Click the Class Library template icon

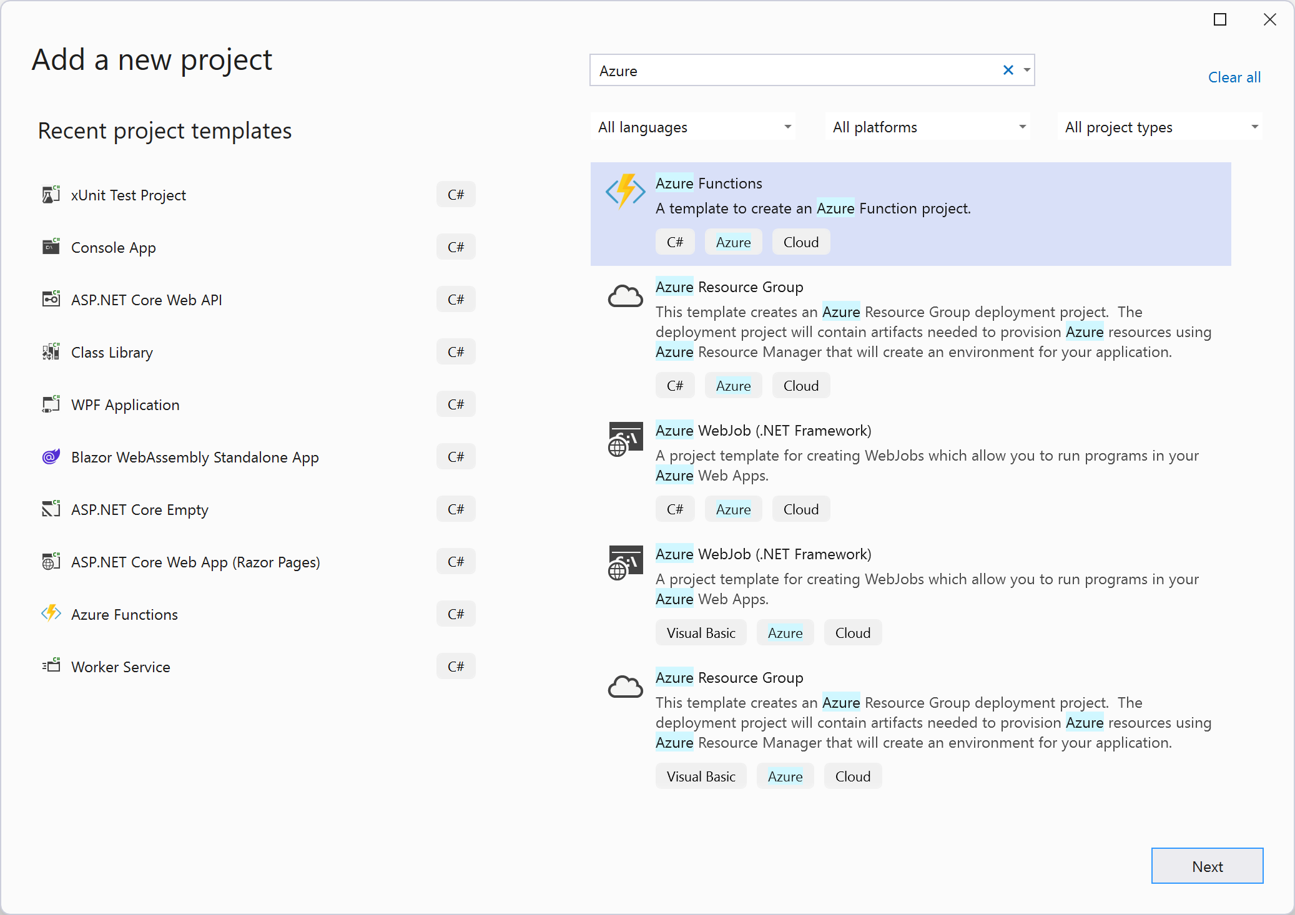pyautogui.click(x=51, y=352)
